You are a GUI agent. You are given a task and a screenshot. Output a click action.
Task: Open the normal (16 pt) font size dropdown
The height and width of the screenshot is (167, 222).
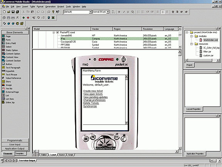click(108, 12)
